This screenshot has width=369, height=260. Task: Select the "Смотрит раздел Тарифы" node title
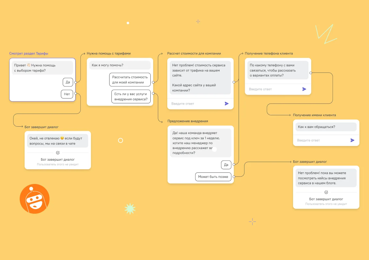29,53
